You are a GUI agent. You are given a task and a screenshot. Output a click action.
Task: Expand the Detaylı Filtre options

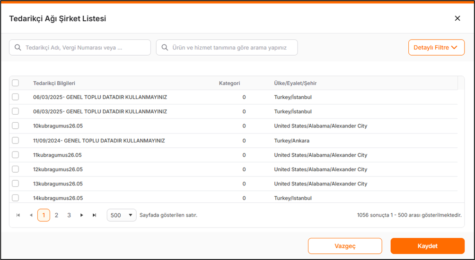tap(436, 48)
